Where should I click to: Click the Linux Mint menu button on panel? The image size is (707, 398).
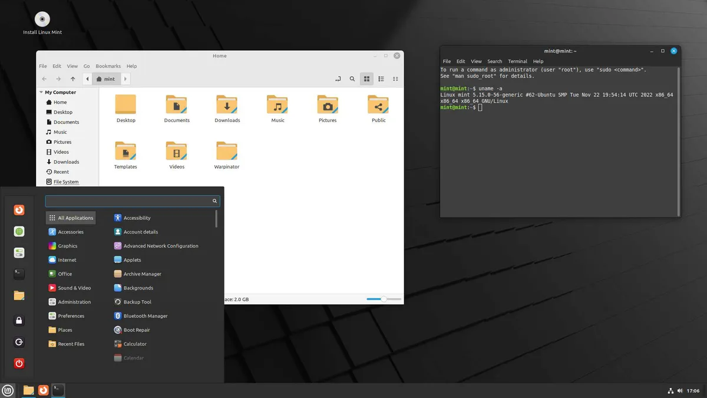coord(8,390)
